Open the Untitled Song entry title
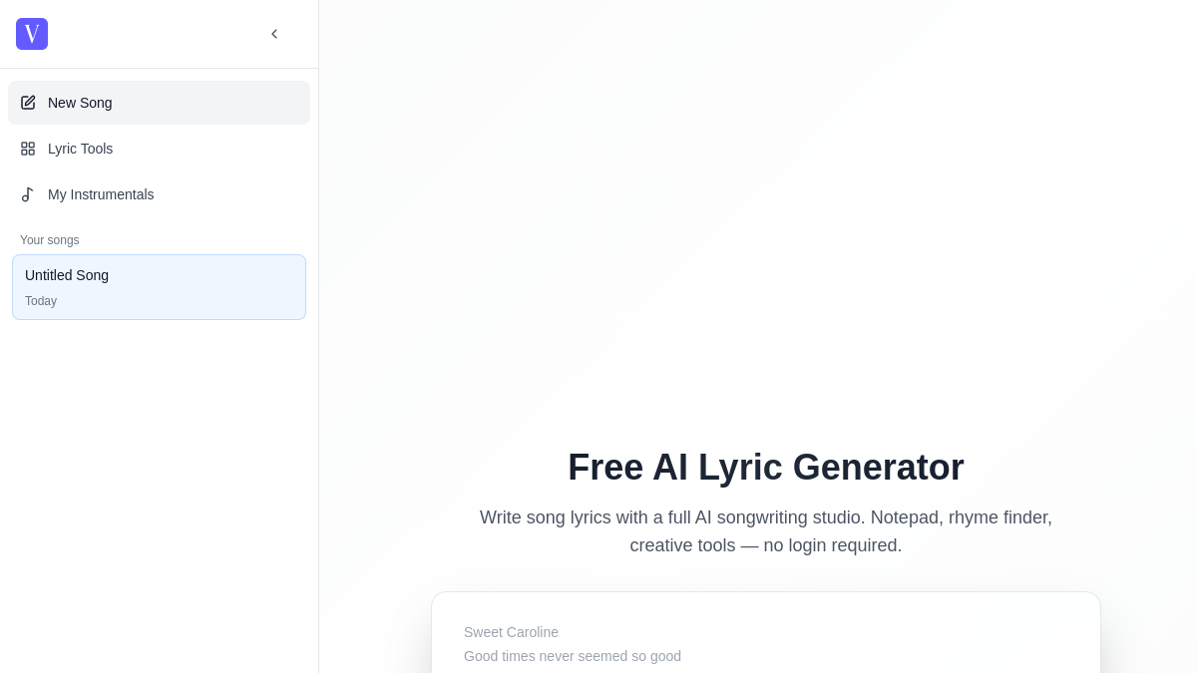 (x=67, y=275)
